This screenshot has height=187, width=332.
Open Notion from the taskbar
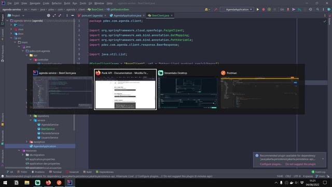coord(16,183)
